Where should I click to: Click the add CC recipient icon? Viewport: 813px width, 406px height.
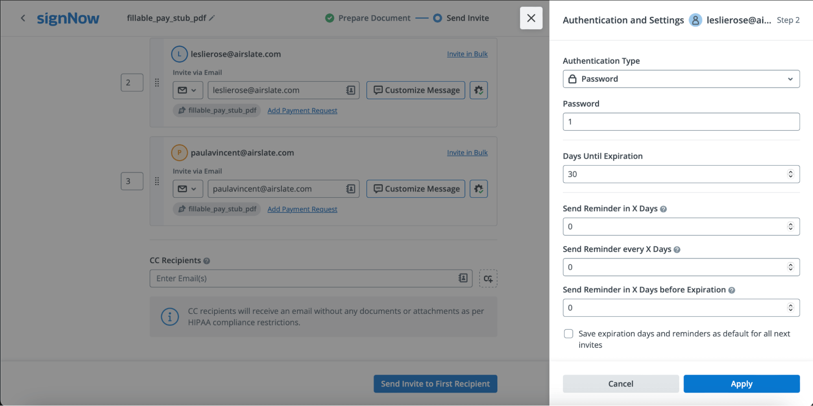pos(488,278)
